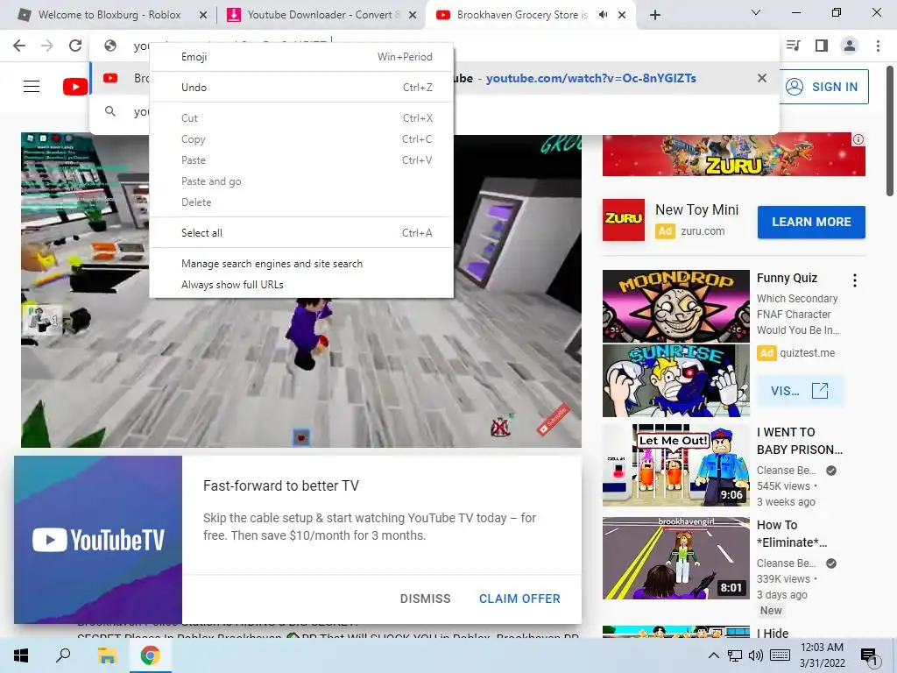Click the New Toy Mini ad title
This screenshot has height=673, width=897.
click(696, 210)
